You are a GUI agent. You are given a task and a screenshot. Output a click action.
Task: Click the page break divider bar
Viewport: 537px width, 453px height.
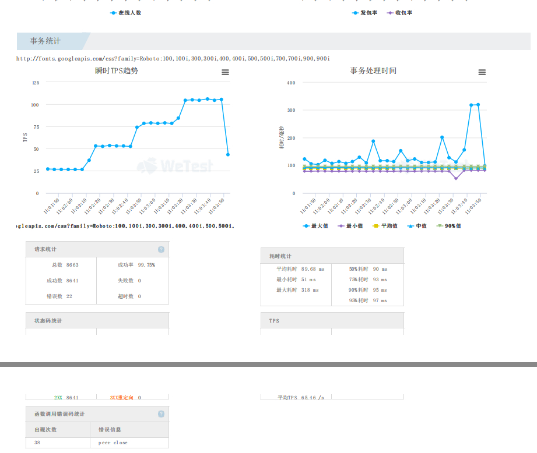click(268, 364)
